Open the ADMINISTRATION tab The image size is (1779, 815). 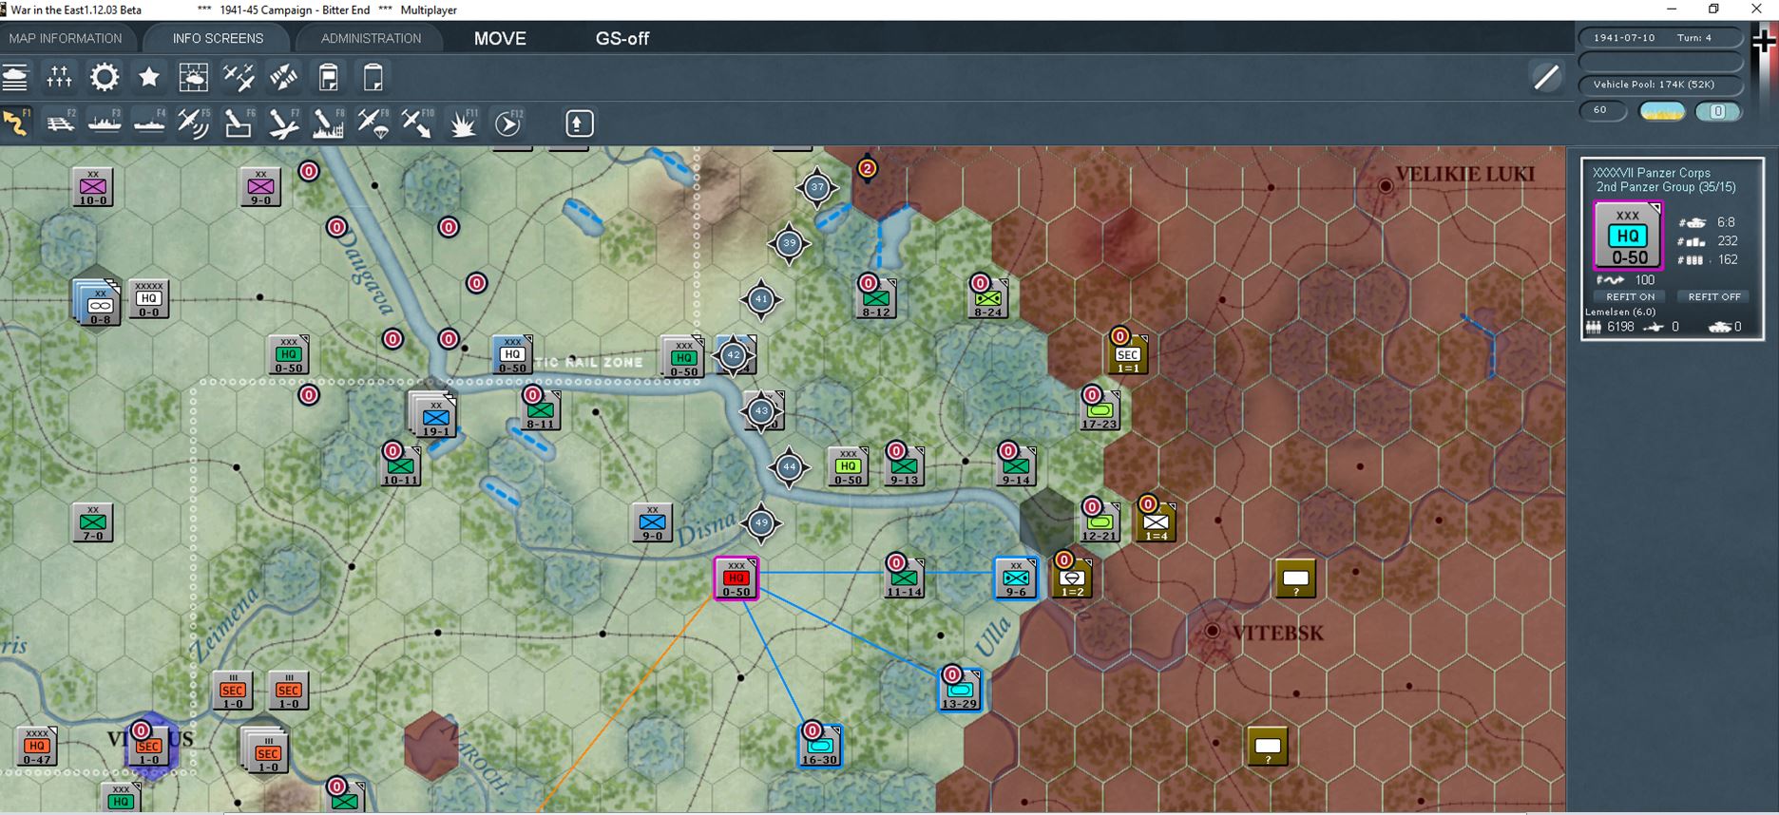click(371, 38)
